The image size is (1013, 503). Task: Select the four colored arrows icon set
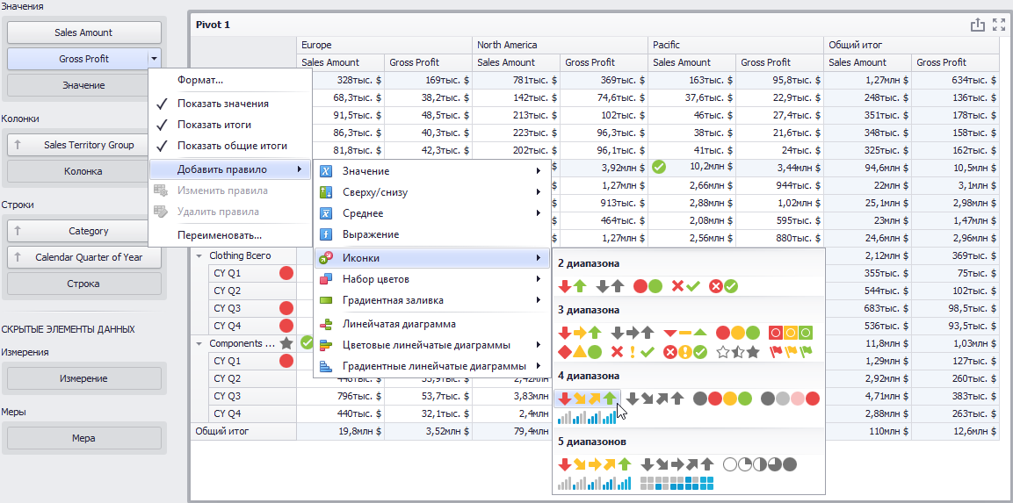587,399
